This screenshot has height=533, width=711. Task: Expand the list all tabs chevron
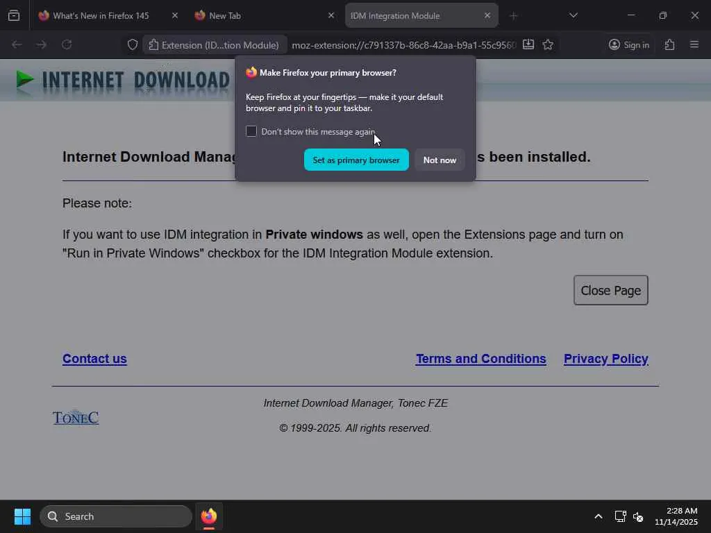(x=573, y=15)
